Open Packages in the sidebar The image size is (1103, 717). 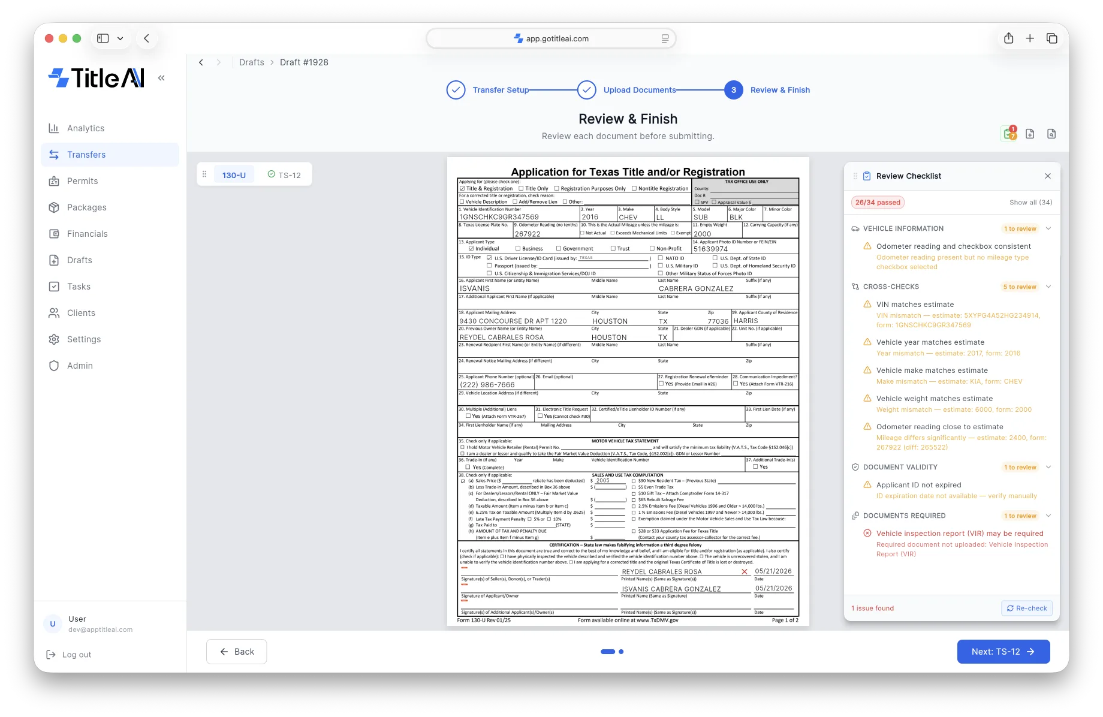coord(110,207)
